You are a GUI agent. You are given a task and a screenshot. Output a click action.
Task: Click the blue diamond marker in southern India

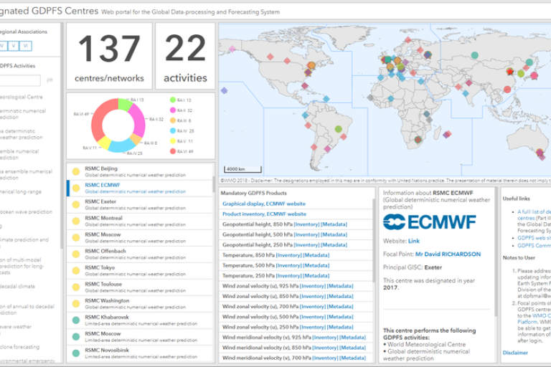tap(466, 94)
